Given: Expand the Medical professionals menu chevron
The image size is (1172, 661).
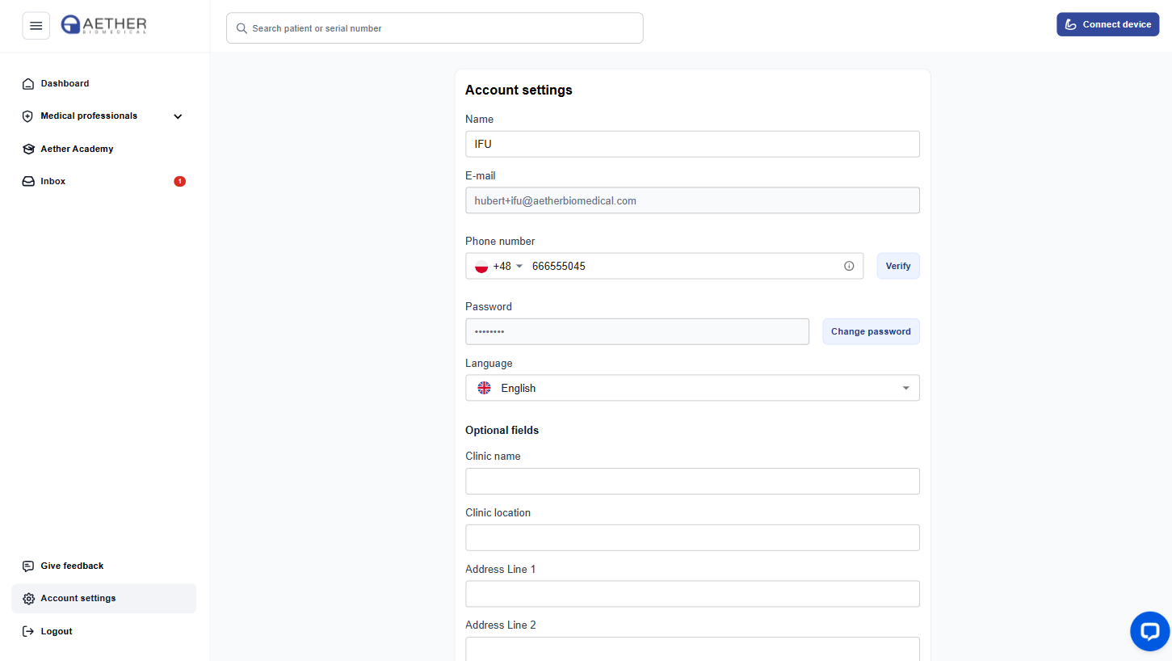Looking at the screenshot, I should 178,116.
